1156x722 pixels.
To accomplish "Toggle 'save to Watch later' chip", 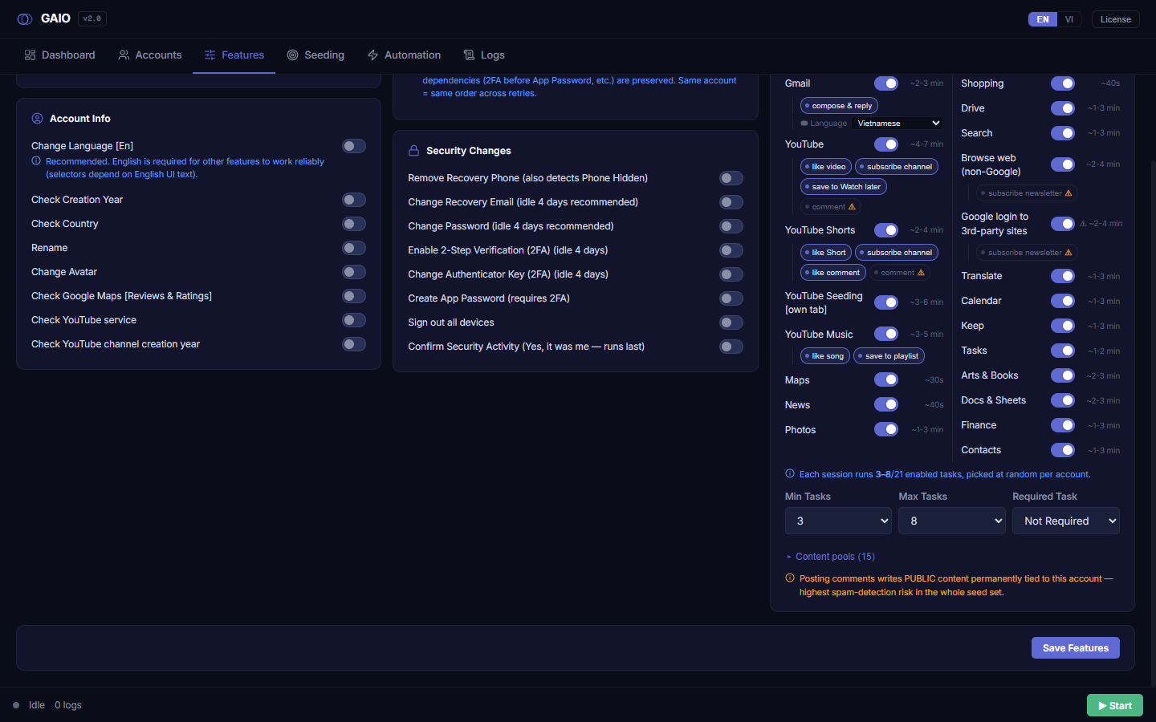I will pos(844,187).
